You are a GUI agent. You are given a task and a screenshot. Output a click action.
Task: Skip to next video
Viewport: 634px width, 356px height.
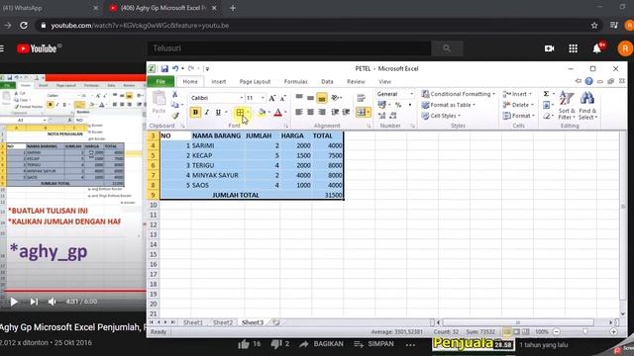coord(34,302)
